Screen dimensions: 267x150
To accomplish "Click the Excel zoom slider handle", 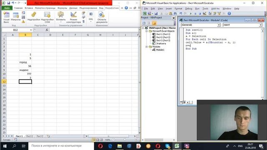I will 125,140.
